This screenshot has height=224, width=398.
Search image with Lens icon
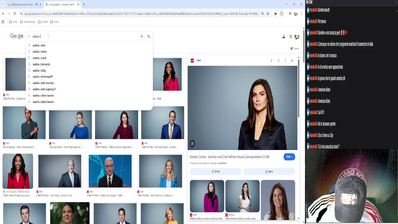tap(192, 144)
